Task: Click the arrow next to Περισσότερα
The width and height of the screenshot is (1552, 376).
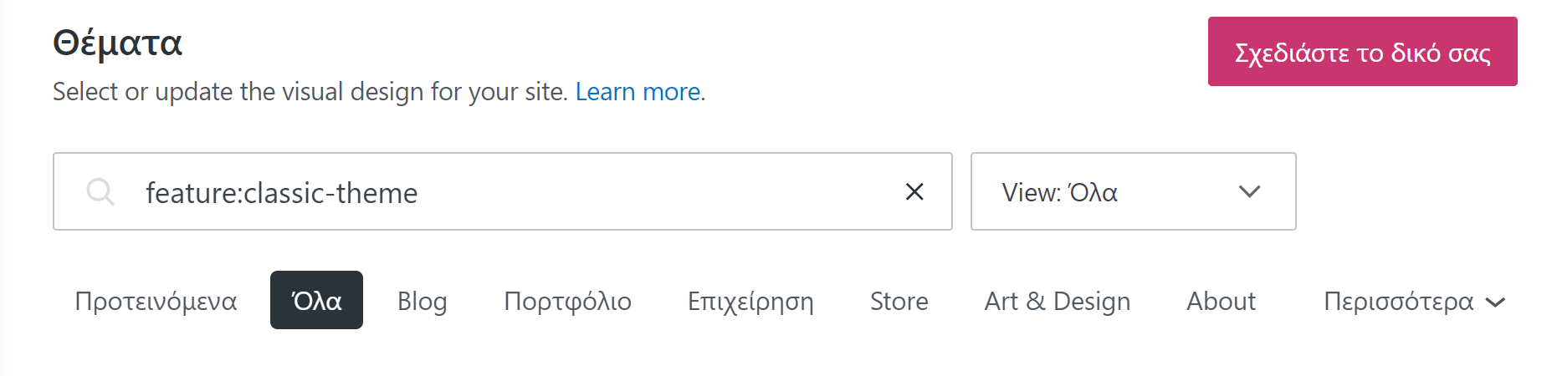Action: (x=1496, y=302)
